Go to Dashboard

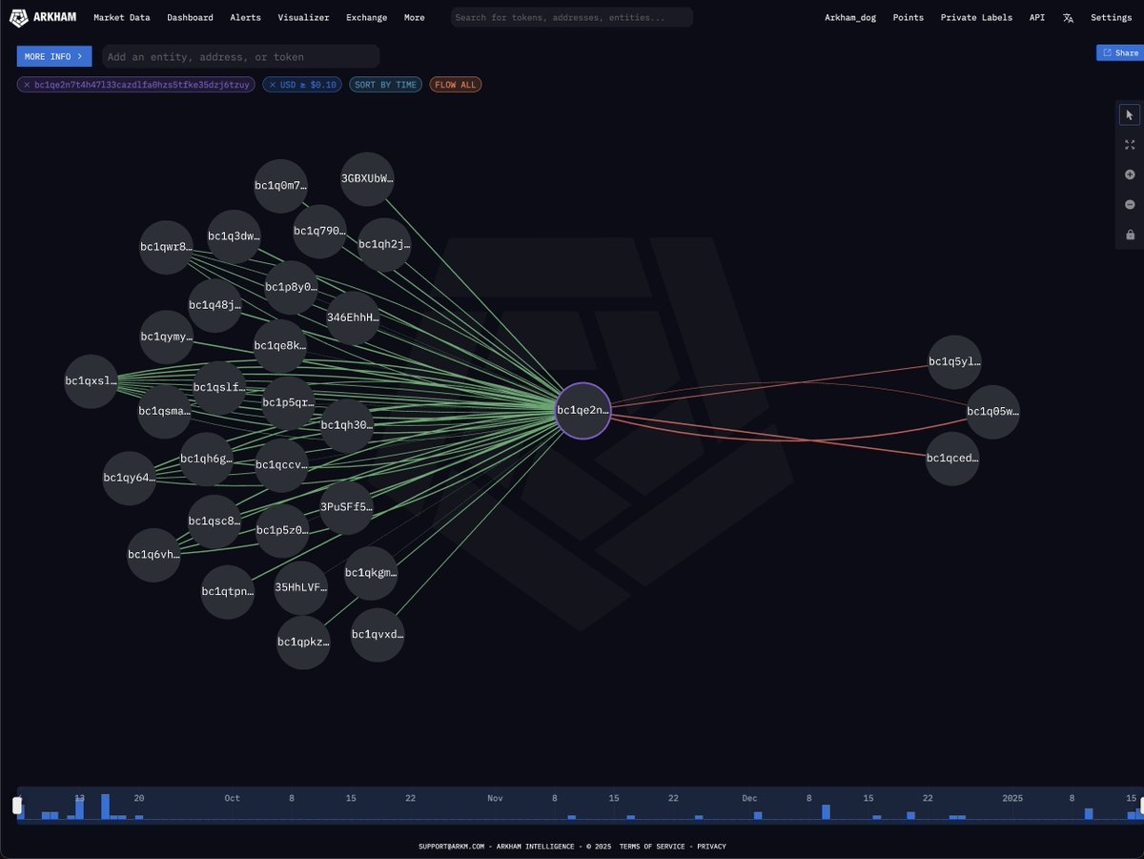coord(190,17)
